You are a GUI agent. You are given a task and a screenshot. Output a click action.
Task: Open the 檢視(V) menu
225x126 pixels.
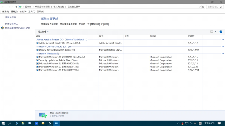23,12
